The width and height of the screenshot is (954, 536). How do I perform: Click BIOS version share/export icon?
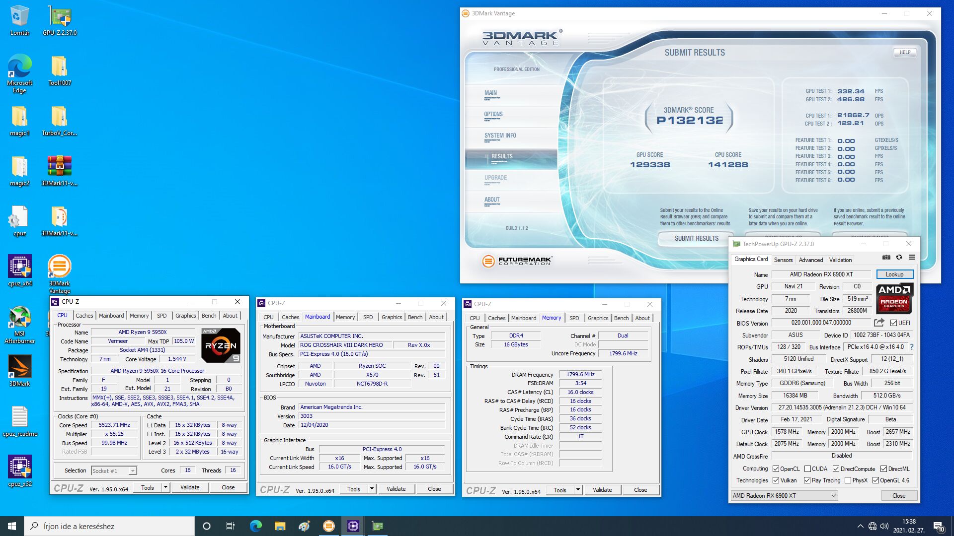click(x=879, y=323)
